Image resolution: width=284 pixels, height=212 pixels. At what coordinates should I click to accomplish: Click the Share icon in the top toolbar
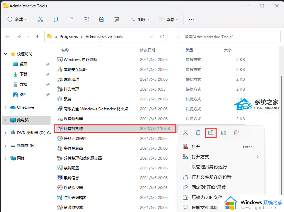(102, 19)
